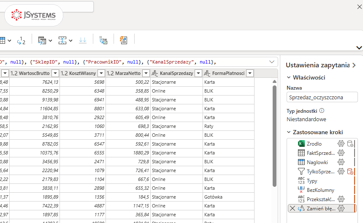Image resolution: width=363 pixels, height=223 pixels.
Task: Click the lightning script editor icon
Action: [124, 40]
